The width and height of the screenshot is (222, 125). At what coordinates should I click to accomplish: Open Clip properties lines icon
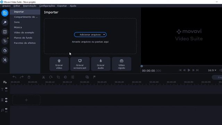point(72,77)
